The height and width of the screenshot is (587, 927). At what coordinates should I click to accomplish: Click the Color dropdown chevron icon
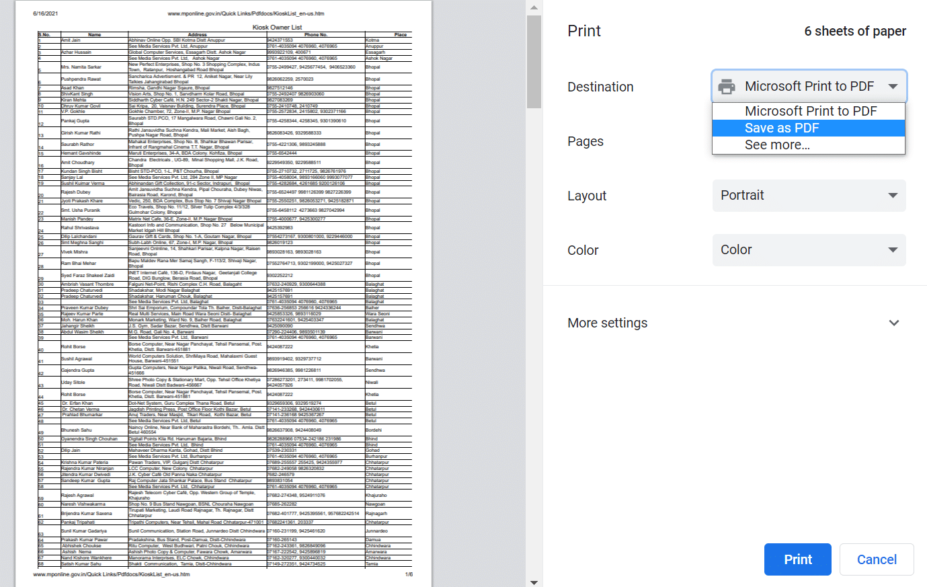pos(893,249)
